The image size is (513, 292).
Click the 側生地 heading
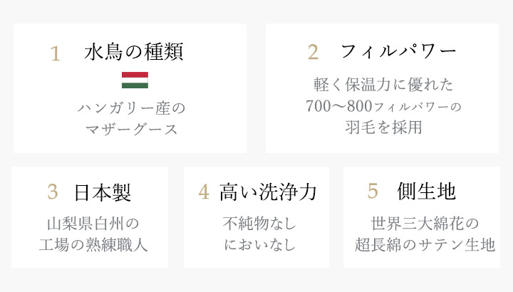426,192
